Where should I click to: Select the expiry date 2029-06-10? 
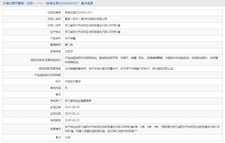[x=72, y=120]
